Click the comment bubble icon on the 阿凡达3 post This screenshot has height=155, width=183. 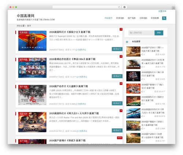pyautogui.click(x=78, y=131)
